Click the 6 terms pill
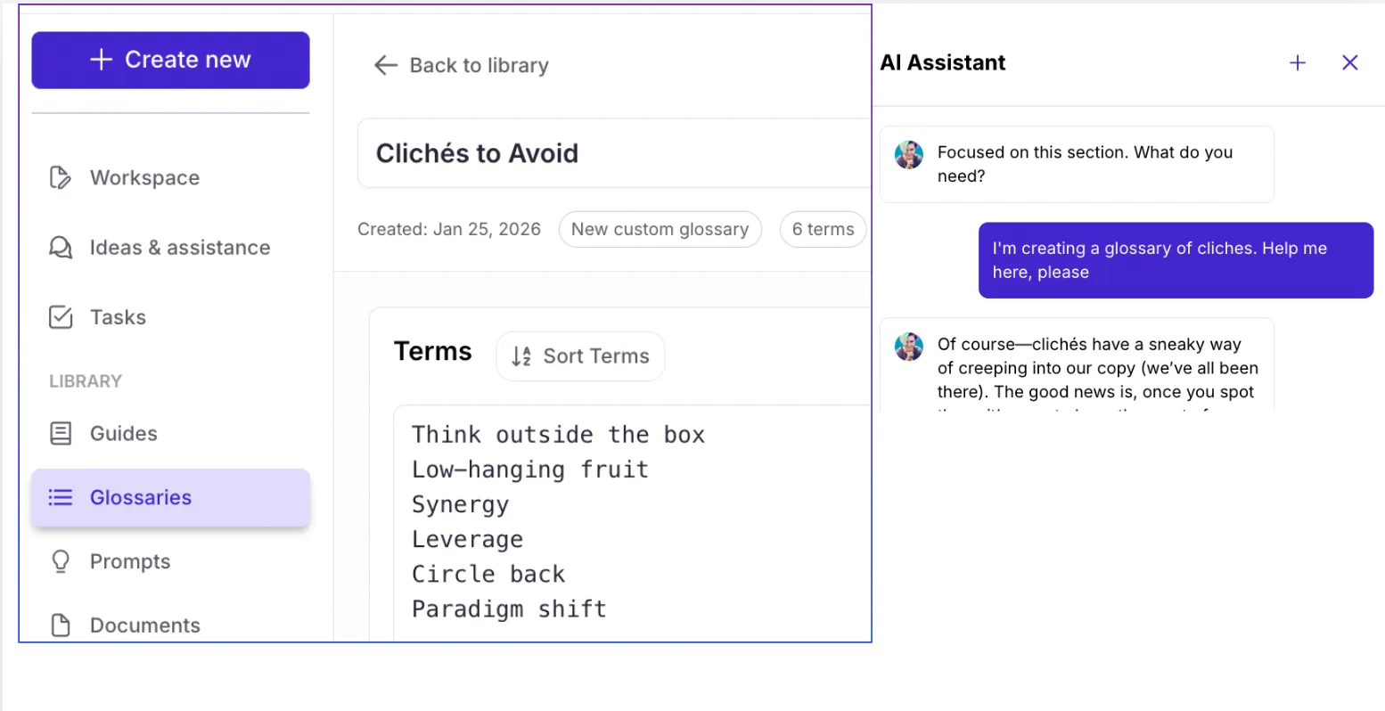The height and width of the screenshot is (711, 1385). pyautogui.click(x=822, y=229)
